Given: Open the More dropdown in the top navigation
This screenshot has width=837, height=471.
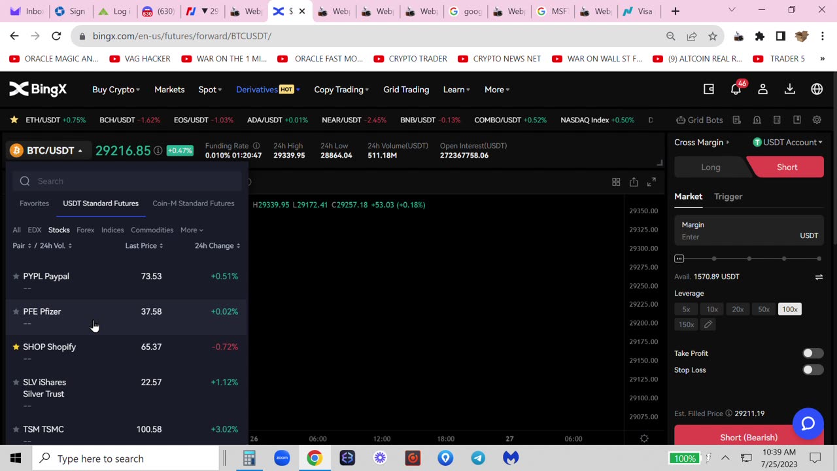Looking at the screenshot, I should [x=497, y=90].
